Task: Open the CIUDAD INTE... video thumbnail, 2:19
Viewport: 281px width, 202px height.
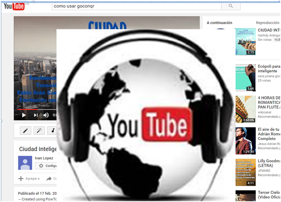Action: tap(245, 41)
